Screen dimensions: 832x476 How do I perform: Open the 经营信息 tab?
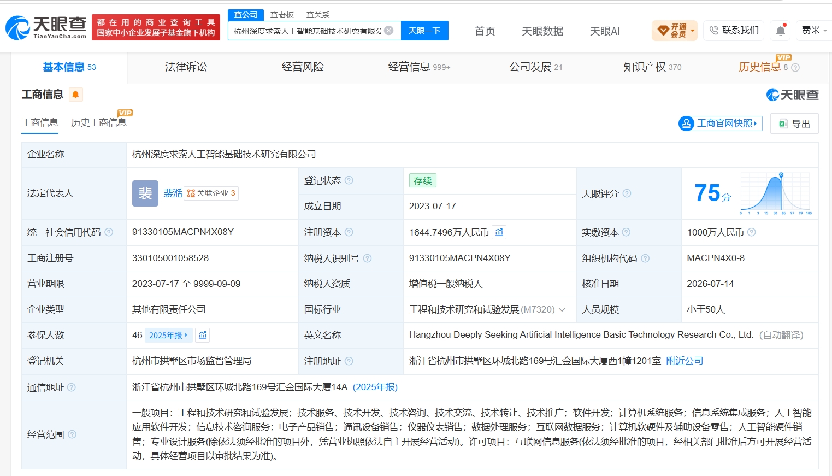419,67
